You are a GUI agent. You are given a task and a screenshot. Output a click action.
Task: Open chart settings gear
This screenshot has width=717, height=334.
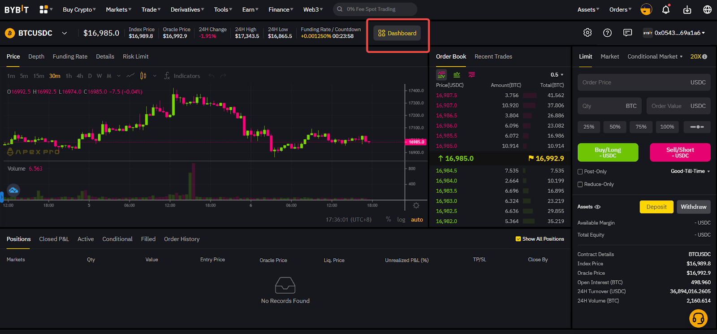[x=416, y=205]
